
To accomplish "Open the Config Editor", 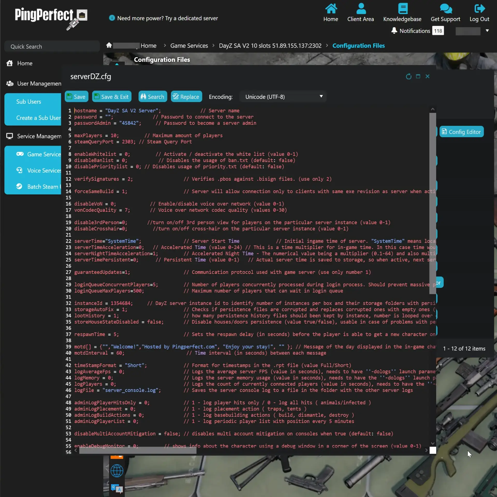I will coord(462,131).
